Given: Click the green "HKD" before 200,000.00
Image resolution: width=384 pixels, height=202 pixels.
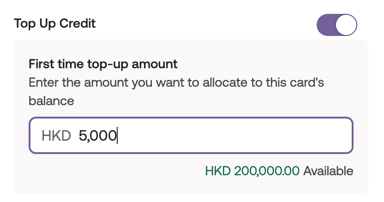Looking at the screenshot, I should pyautogui.click(x=218, y=171).
